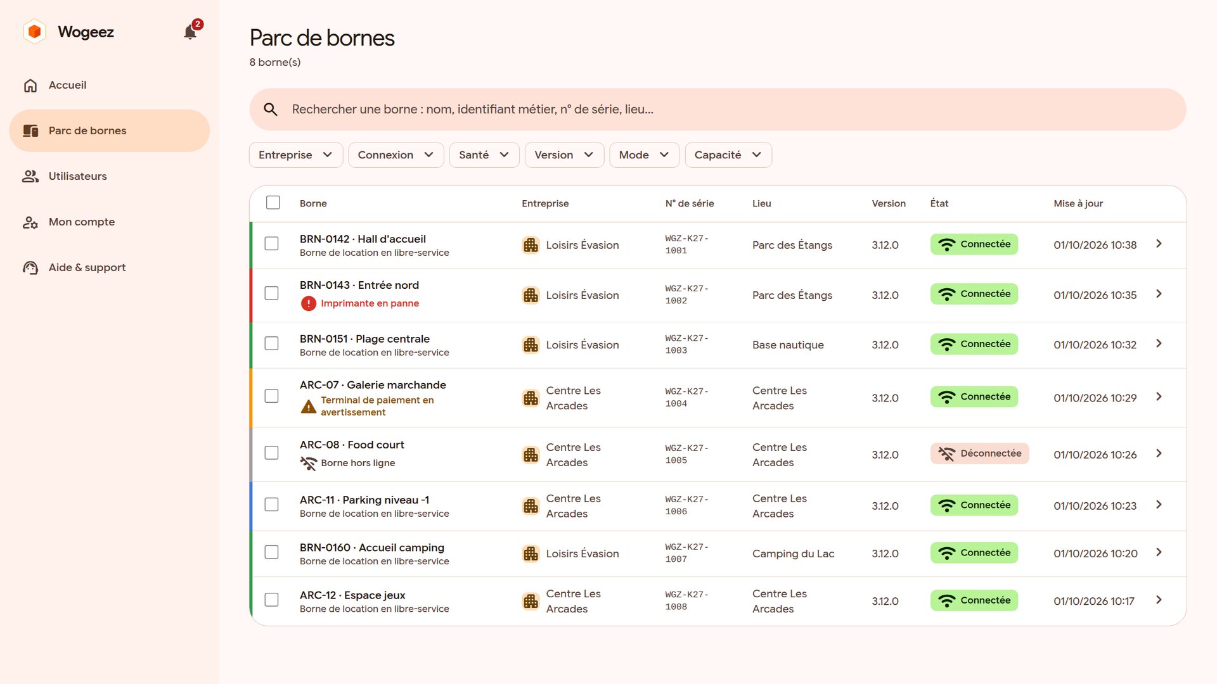Check the box for BRN-0142 Hall d'accueil

tap(271, 244)
